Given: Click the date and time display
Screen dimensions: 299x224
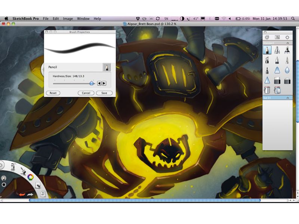Looking at the screenshot, I should pos(269,18).
